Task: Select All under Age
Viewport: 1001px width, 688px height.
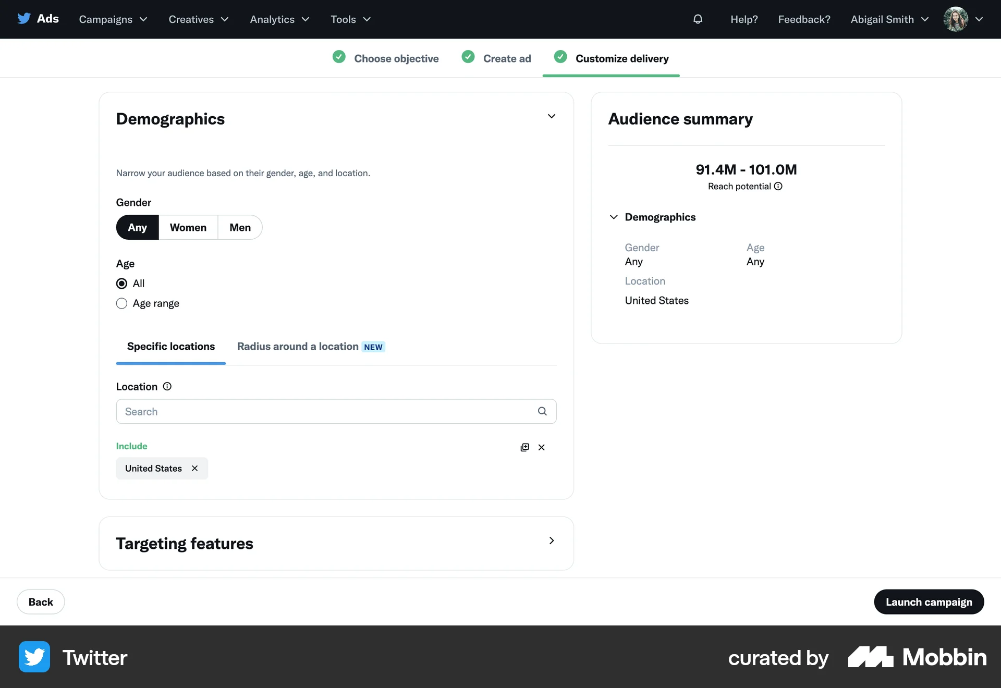Action: [121, 283]
